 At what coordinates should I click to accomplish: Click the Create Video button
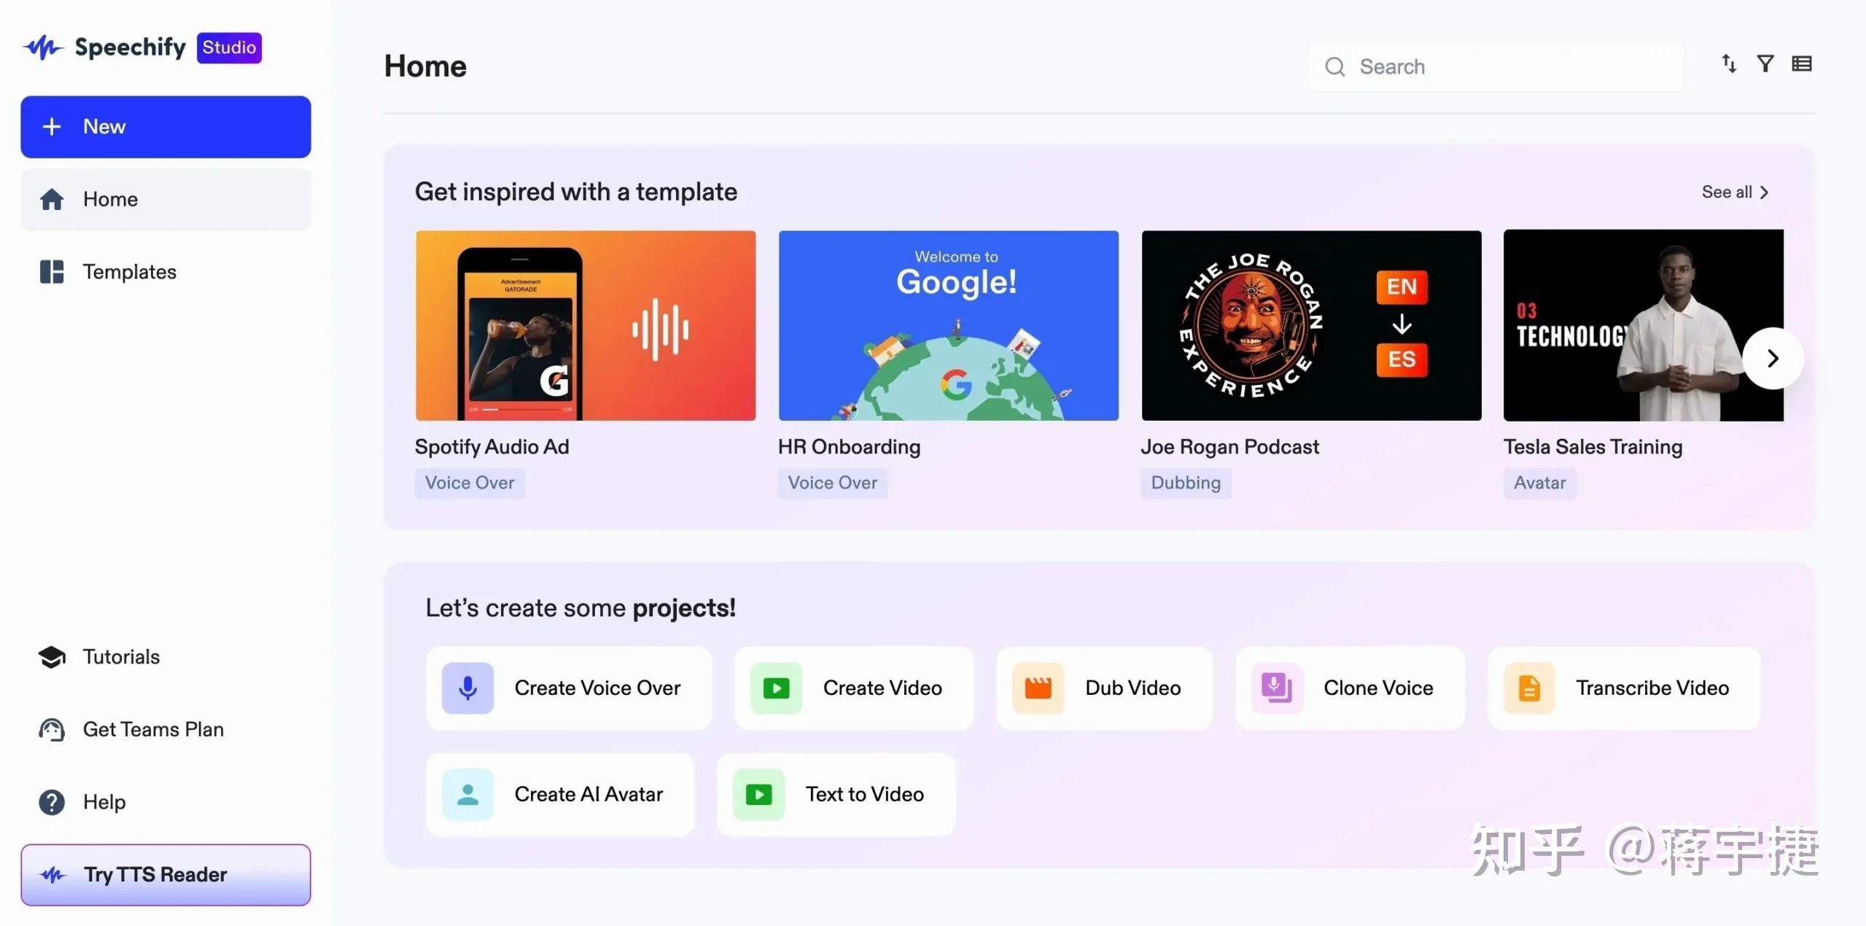coord(853,688)
